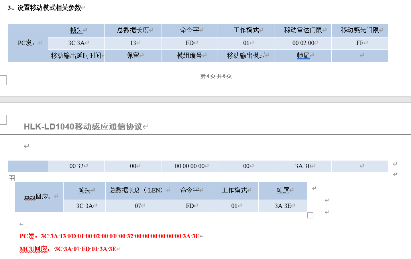Screen dimensions: 411x259
Task: Click the 保留 table cell
Action: (x=133, y=56)
